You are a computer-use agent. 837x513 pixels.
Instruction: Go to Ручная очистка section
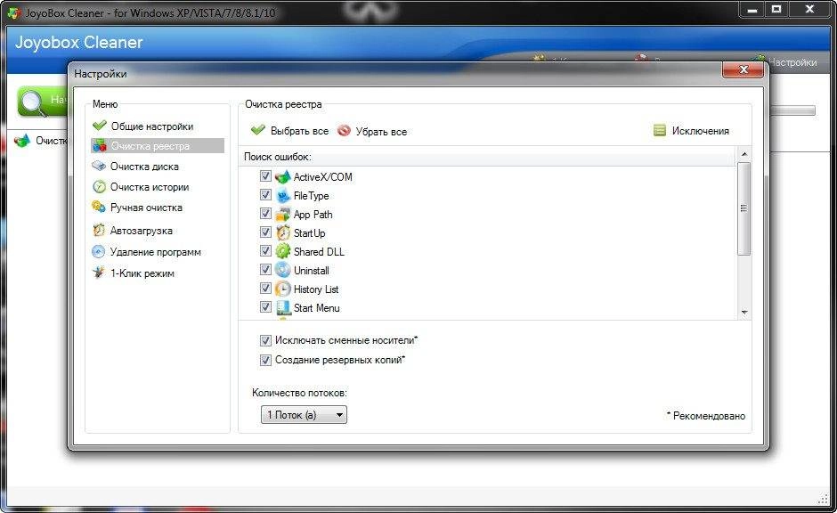(x=146, y=208)
